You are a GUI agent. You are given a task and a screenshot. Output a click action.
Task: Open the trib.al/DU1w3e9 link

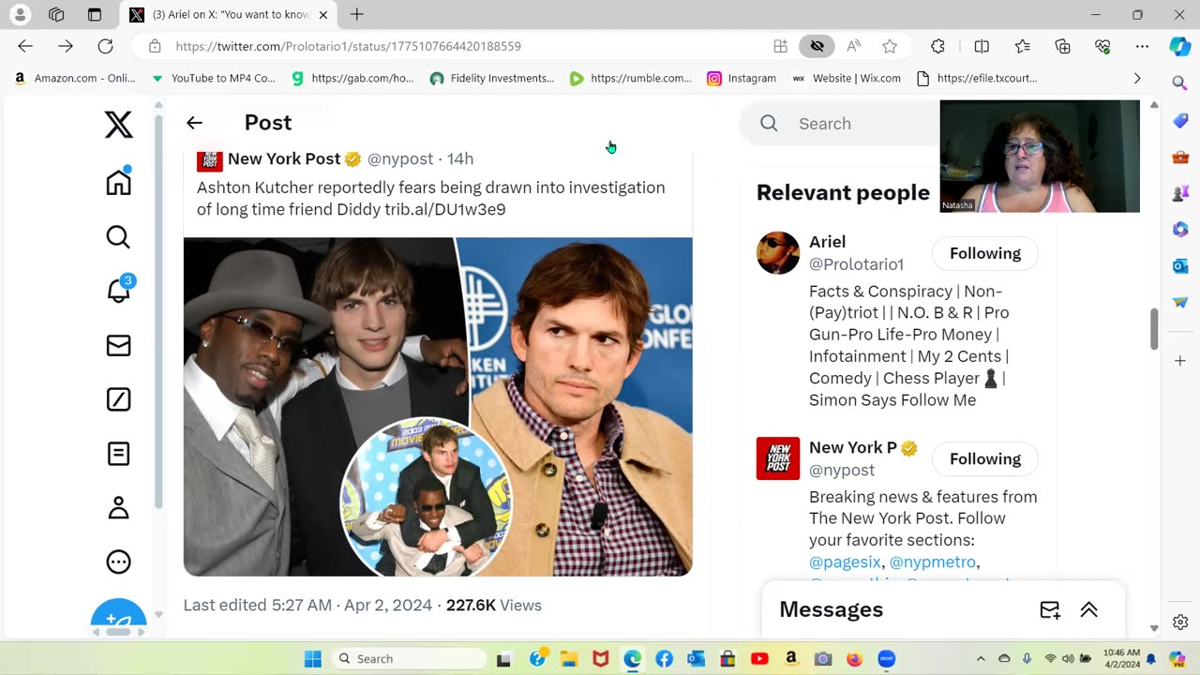(x=445, y=209)
